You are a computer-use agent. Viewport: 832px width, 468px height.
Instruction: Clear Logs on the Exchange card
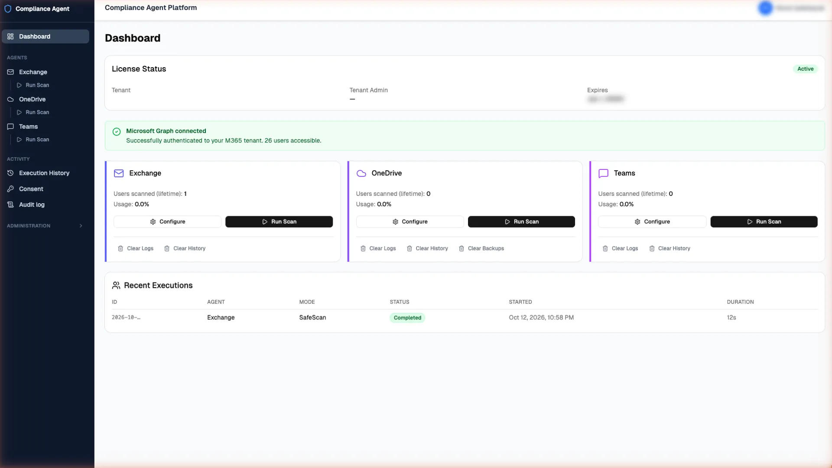[136, 249]
